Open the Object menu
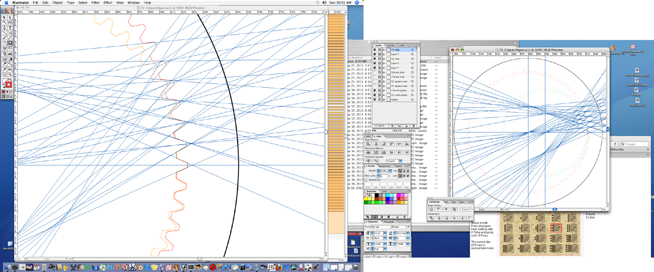This screenshot has height=272, width=654. (x=59, y=3)
